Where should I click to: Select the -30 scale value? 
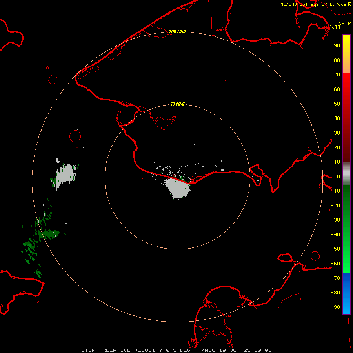pyautogui.click(x=335, y=220)
